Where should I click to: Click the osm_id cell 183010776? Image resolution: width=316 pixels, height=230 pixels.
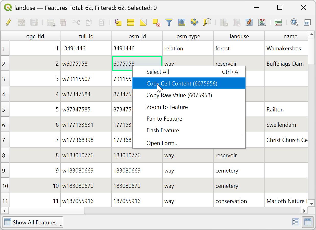click(137, 155)
